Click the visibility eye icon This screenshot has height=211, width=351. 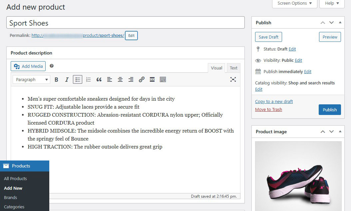coord(258,60)
